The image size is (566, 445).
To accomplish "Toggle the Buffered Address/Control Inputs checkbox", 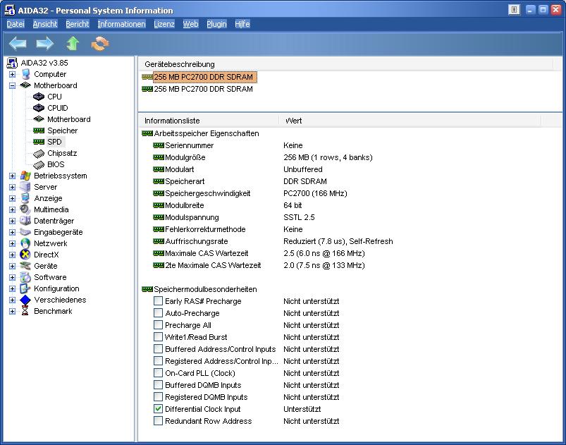I will (x=158, y=349).
